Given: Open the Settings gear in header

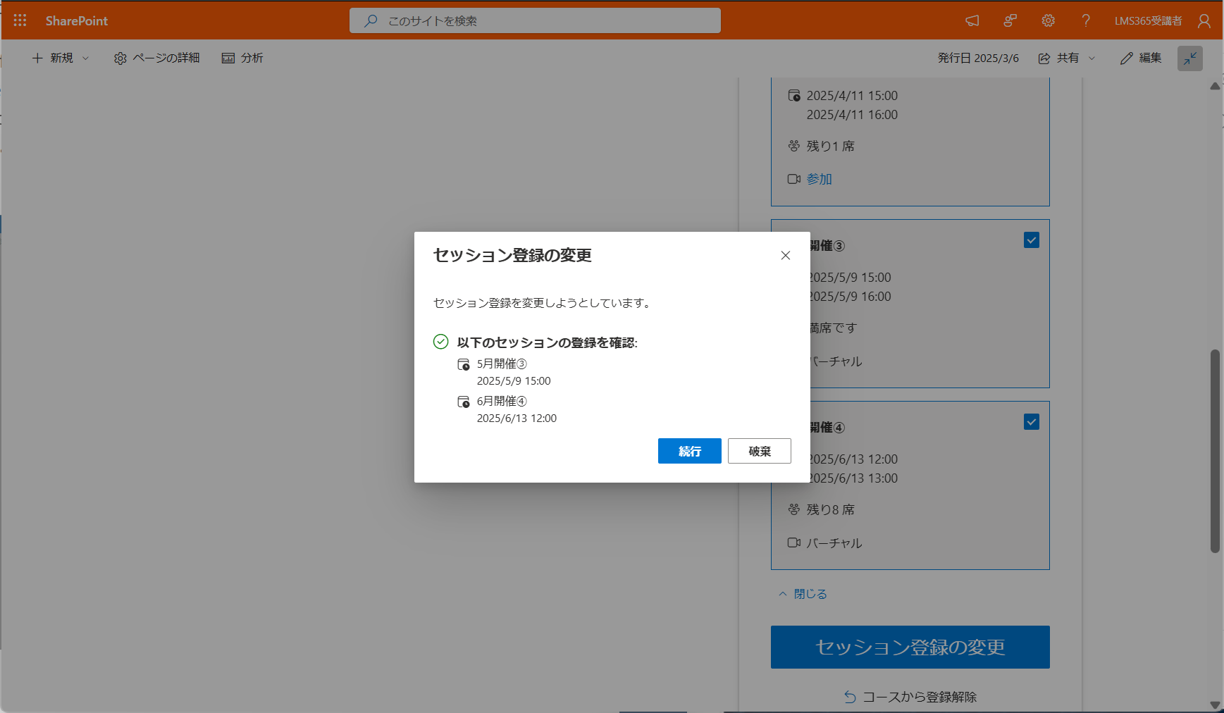Looking at the screenshot, I should click(x=1049, y=20).
